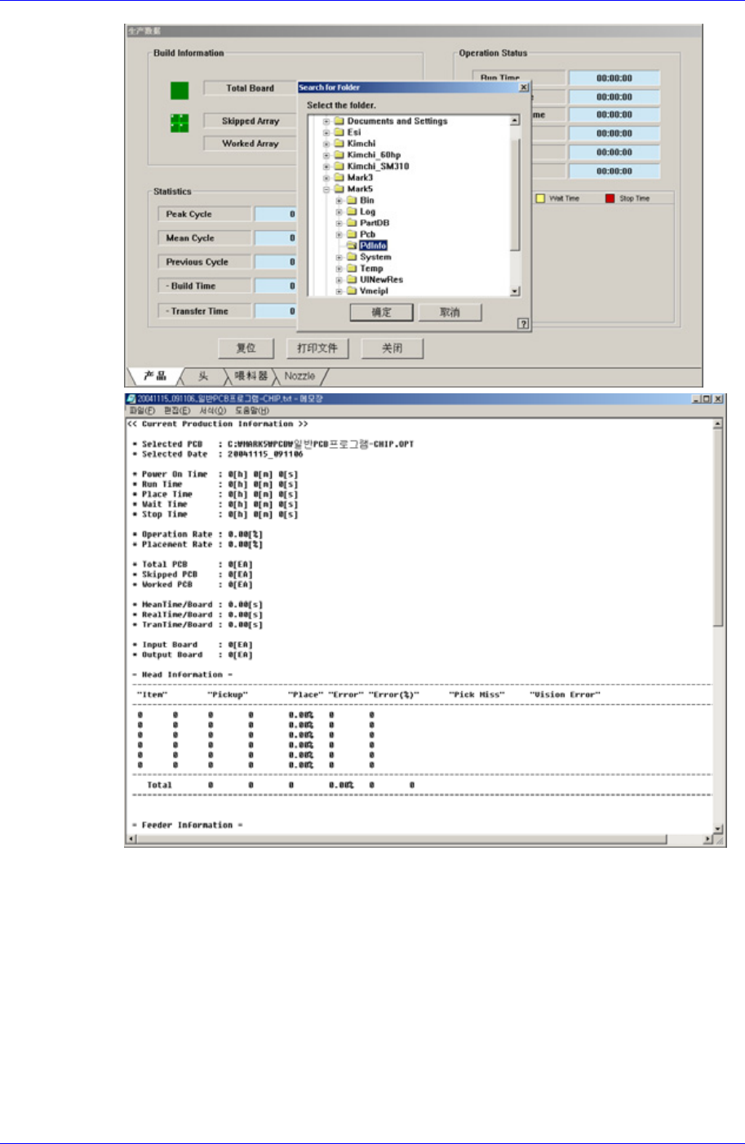Image resolution: width=745 pixels, height=1144 pixels.
Task: Click the Mark3 folder icon
Action: tap(339, 178)
